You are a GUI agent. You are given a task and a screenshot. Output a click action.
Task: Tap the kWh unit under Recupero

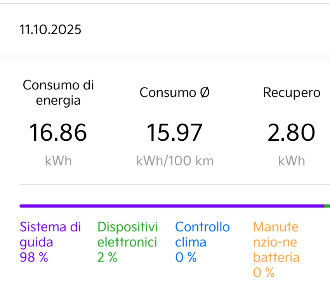point(292,161)
